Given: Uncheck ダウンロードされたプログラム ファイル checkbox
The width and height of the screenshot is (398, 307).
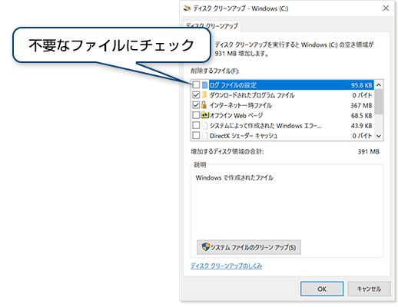Looking at the screenshot, I should click(196, 95).
